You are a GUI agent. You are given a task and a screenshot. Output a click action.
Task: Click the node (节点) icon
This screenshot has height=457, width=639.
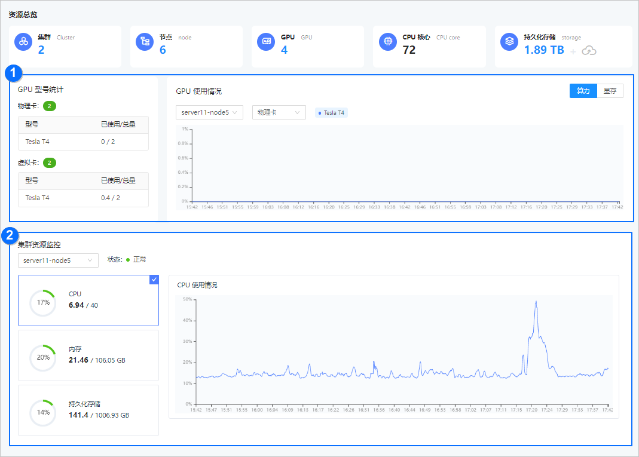coord(144,42)
